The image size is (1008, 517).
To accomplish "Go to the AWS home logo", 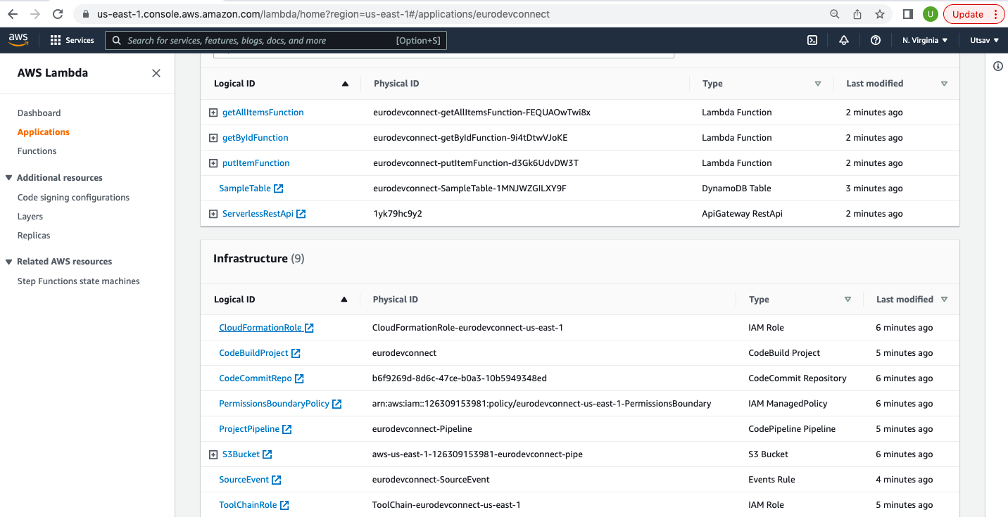I will [x=18, y=40].
